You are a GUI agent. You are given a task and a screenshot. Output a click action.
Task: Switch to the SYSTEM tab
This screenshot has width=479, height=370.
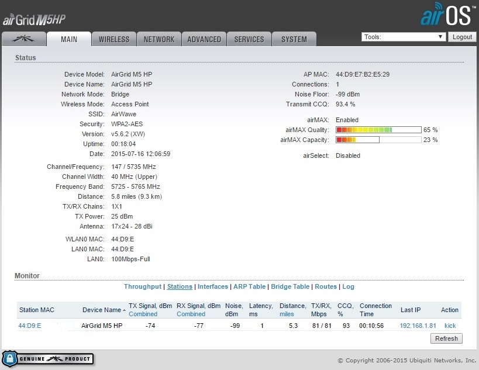click(294, 39)
